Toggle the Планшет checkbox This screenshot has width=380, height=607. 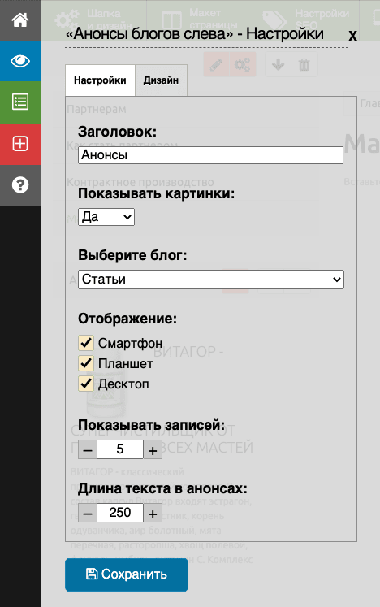pos(86,363)
